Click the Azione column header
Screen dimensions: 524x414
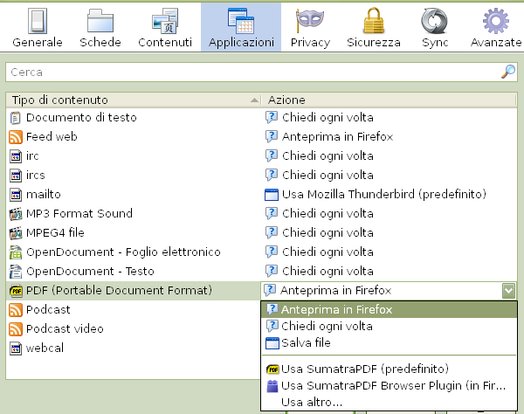coord(389,100)
